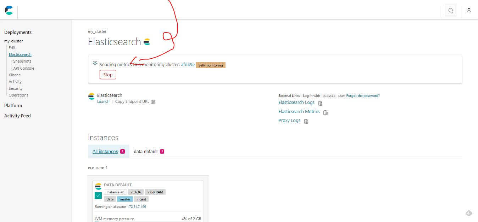Open Snapshots from the sidebar menu
The image size is (478, 222).
(x=22, y=61)
